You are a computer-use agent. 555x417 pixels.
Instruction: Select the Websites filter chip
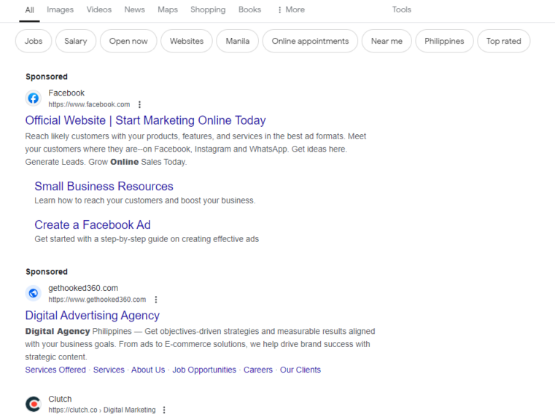tap(187, 41)
